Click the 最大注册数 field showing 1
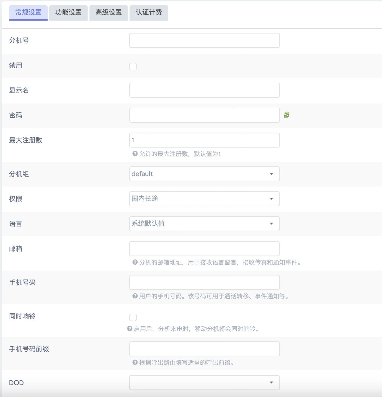382x397 pixels. 204,140
